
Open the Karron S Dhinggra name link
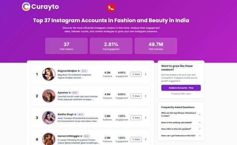coord(69,136)
